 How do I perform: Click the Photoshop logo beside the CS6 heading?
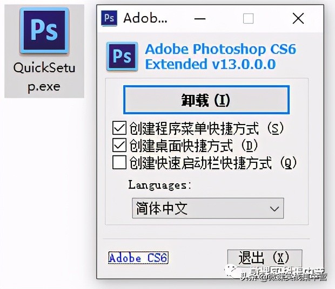(122, 57)
